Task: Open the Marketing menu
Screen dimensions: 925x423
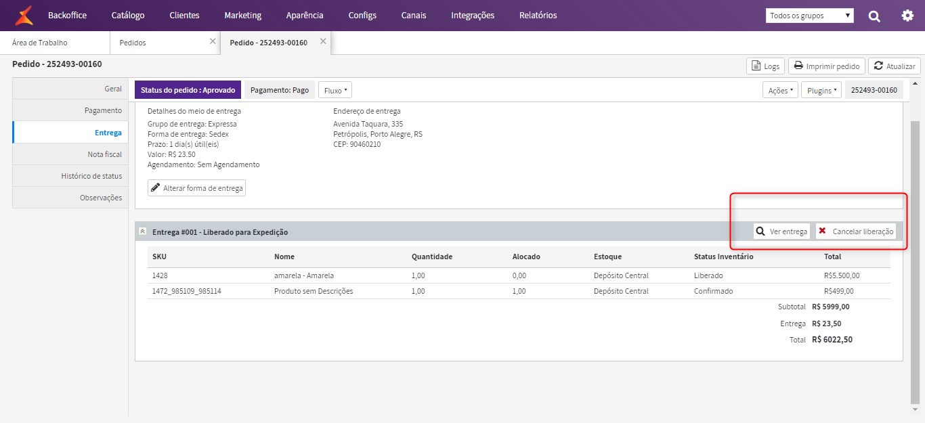Action: coord(242,15)
